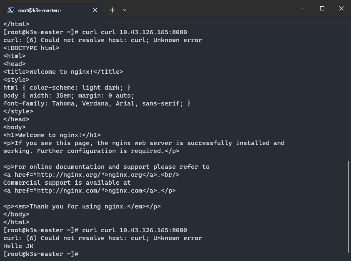
Task: Select the root@k3s-master:~ tab
Action: [54, 10]
